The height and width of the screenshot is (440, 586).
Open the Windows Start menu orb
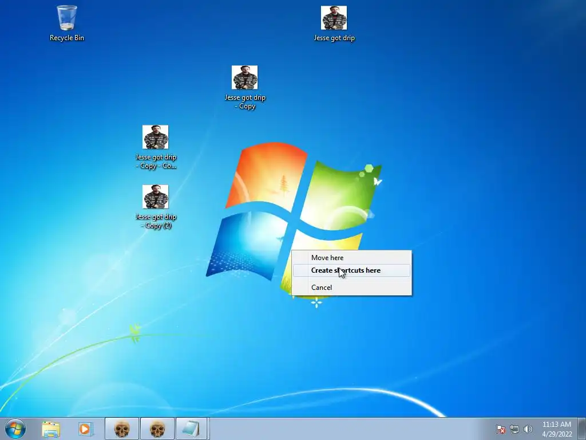(x=15, y=429)
